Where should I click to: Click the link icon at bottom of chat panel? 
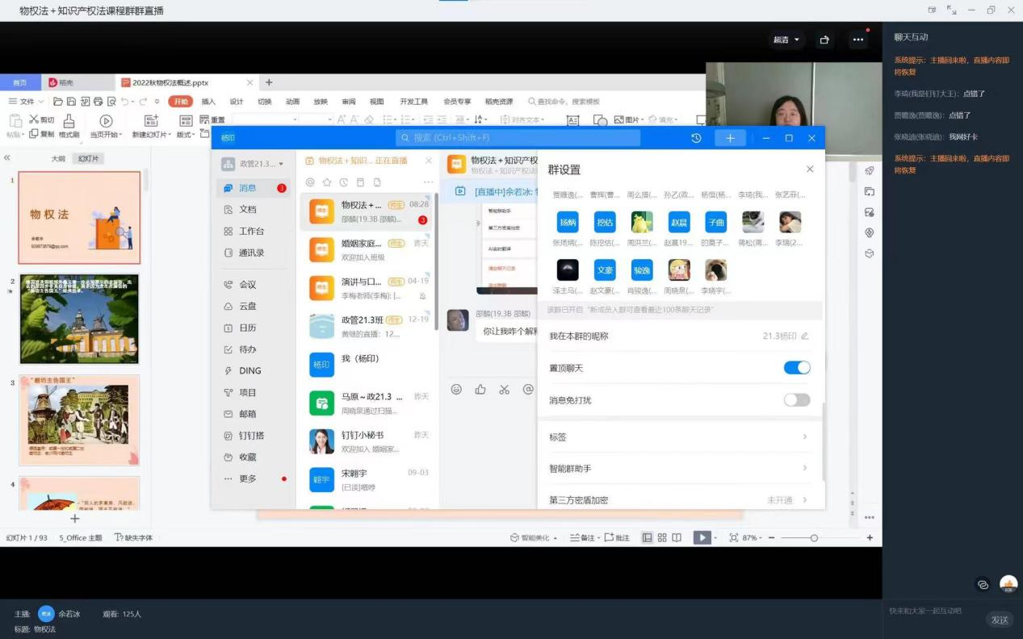[x=983, y=584]
